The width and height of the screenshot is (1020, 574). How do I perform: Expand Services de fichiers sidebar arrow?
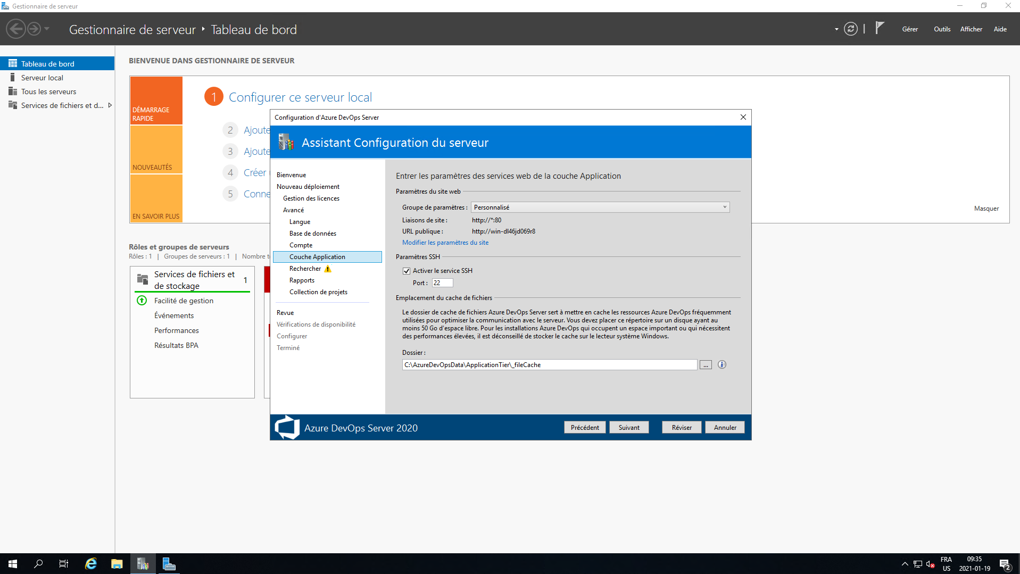pos(110,105)
